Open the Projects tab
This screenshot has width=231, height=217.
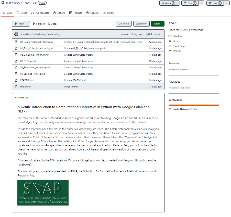(x=76, y=13)
